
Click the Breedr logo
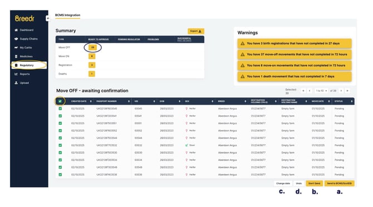point(24,18)
